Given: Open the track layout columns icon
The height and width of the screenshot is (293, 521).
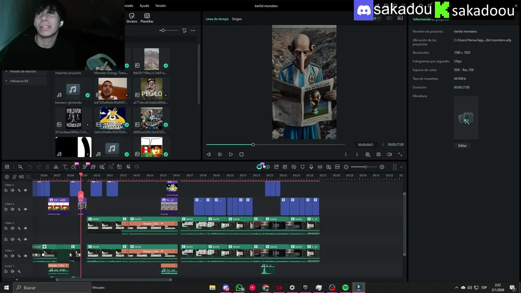Looking at the screenshot, I should click(x=394, y=167).
